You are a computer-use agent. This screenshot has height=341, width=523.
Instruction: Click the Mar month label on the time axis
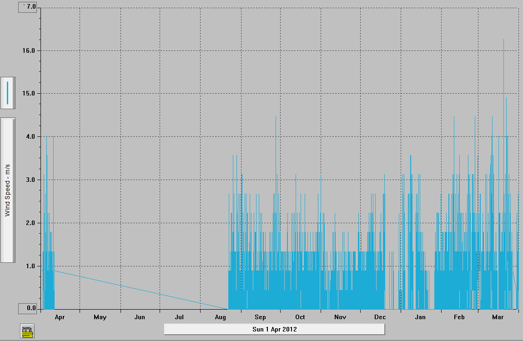click(498, 317)
